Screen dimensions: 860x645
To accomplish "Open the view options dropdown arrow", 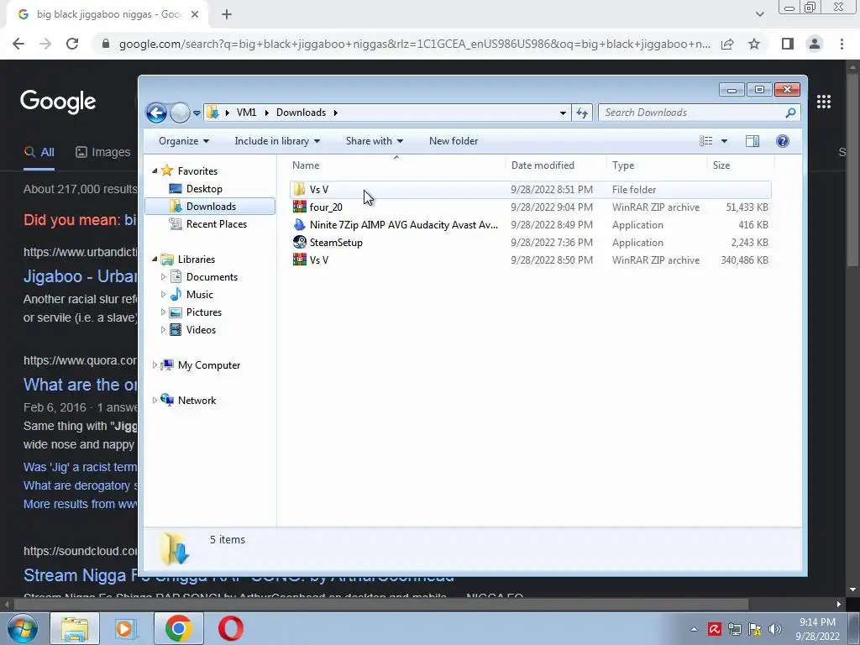I will point(724,141).
